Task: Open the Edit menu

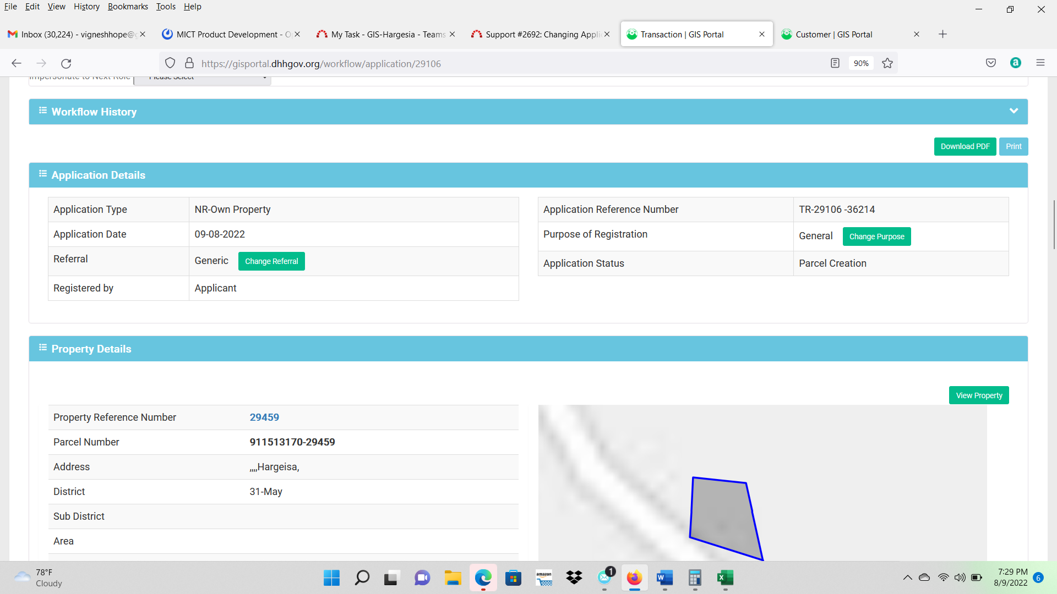Action: coord(32,7)
